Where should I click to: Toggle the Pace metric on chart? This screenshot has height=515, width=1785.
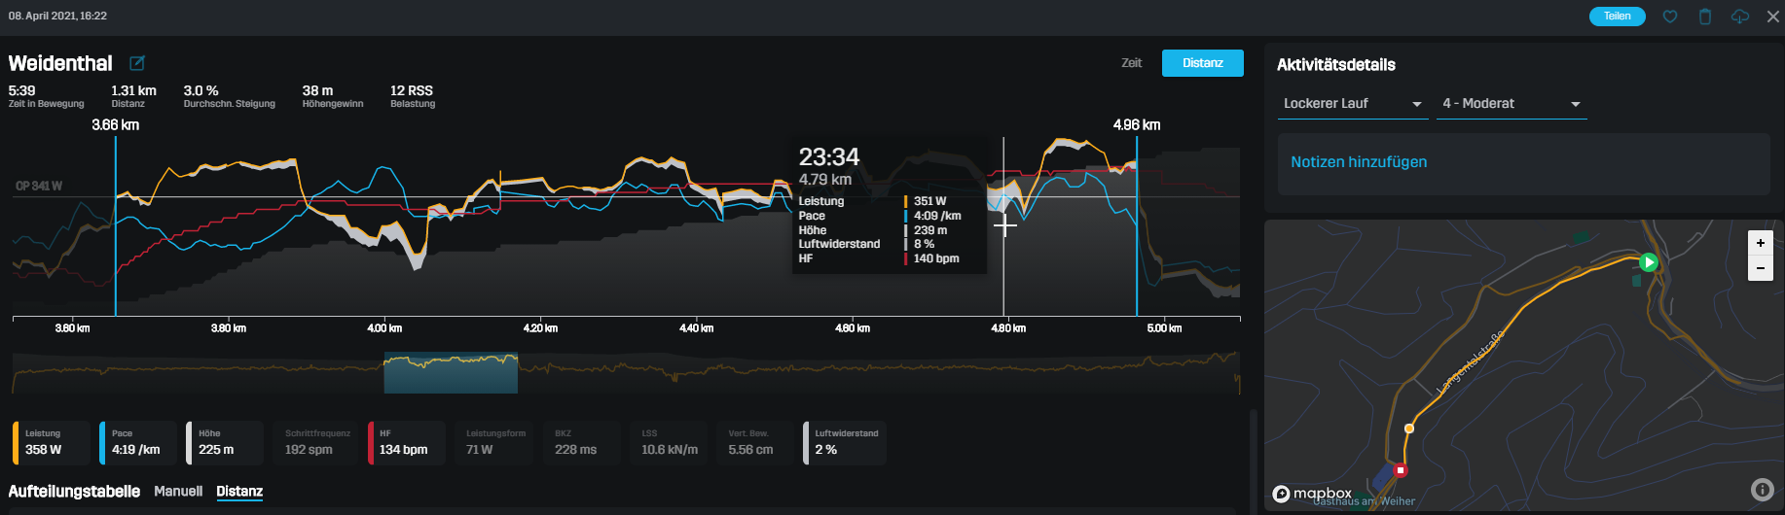pos(137,443)
